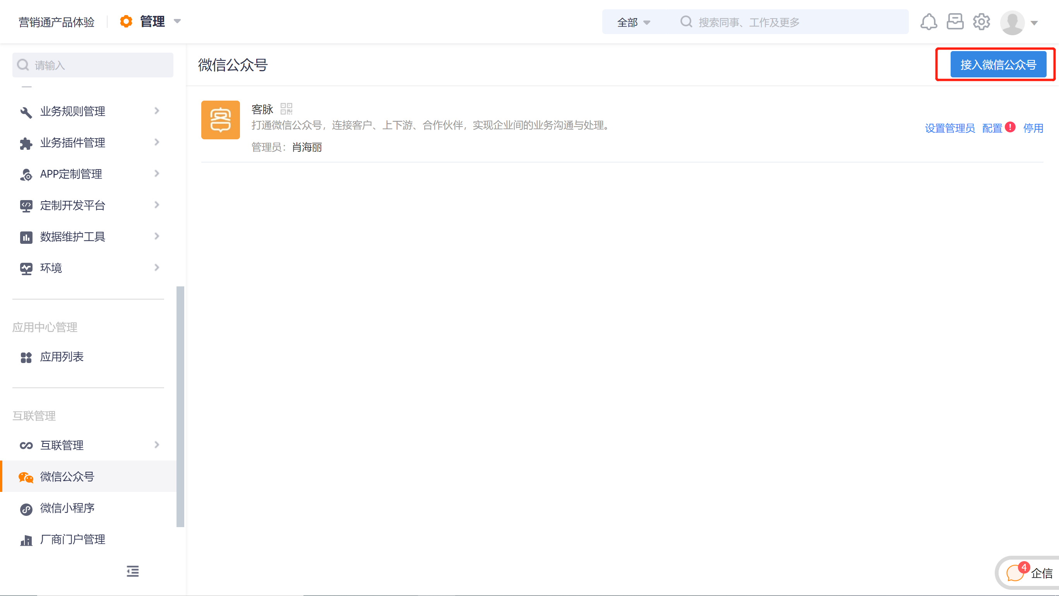
Task: Expand the 业务插件管理 chevron
Action: pyautogui.click(x=157, y=142)
